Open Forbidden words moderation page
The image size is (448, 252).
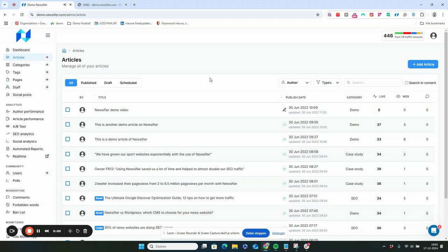pos(26,205)
